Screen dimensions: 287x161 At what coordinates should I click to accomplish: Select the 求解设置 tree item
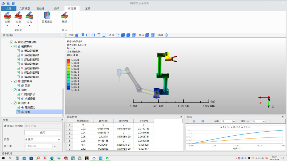[x=30, y=99]
